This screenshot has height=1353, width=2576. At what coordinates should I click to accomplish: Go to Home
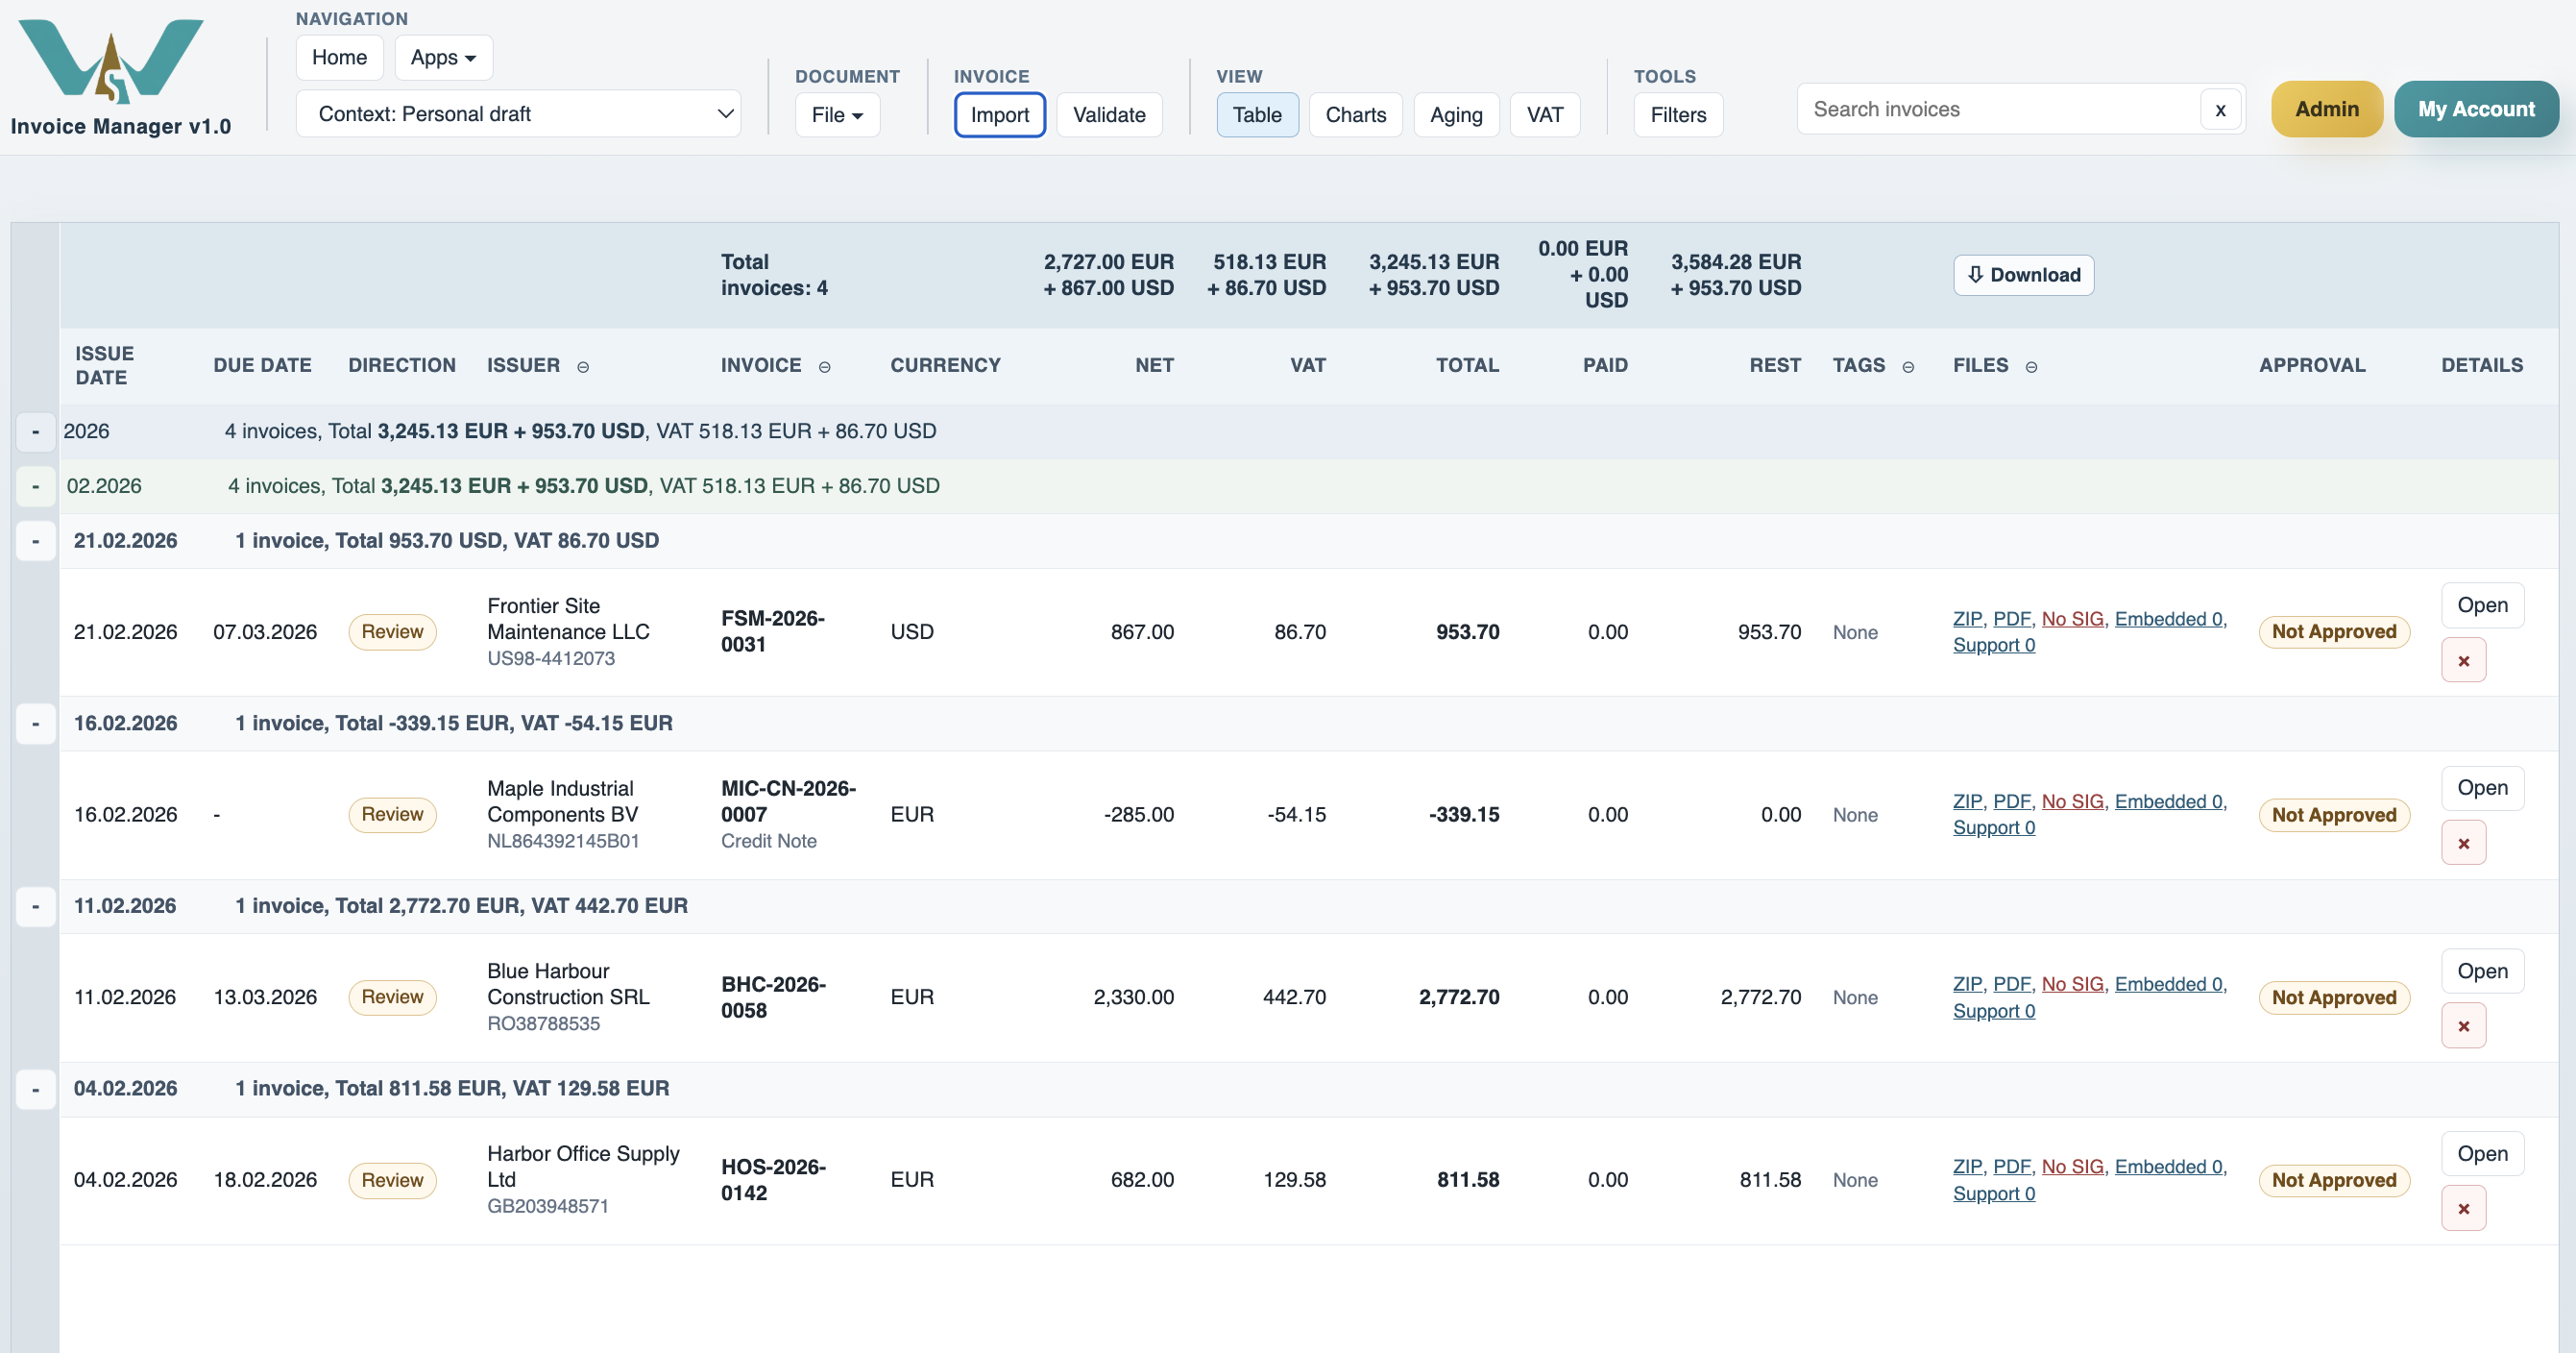339,57
